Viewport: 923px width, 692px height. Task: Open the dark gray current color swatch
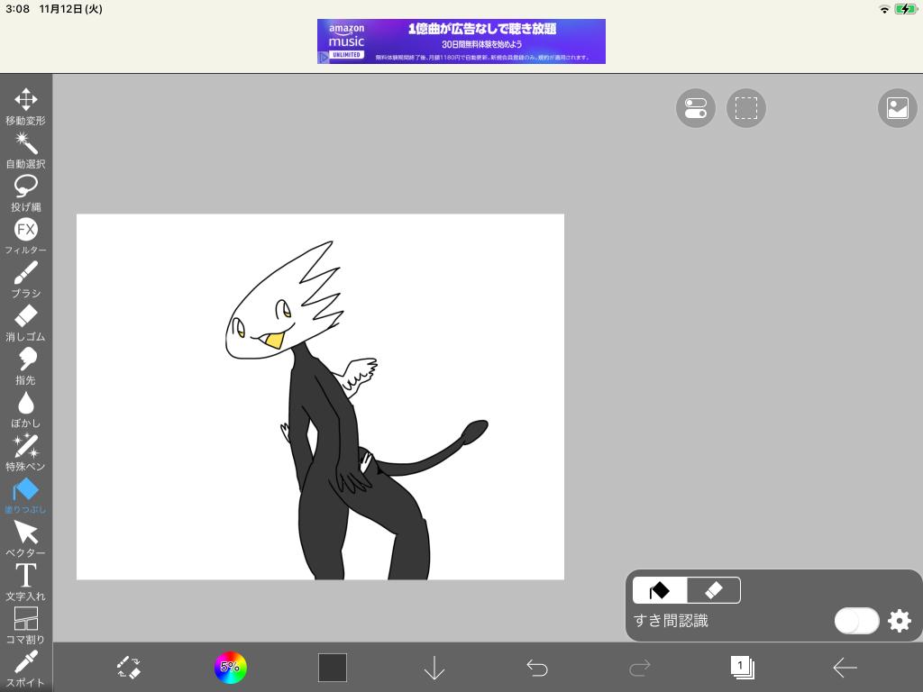point(333,668)
